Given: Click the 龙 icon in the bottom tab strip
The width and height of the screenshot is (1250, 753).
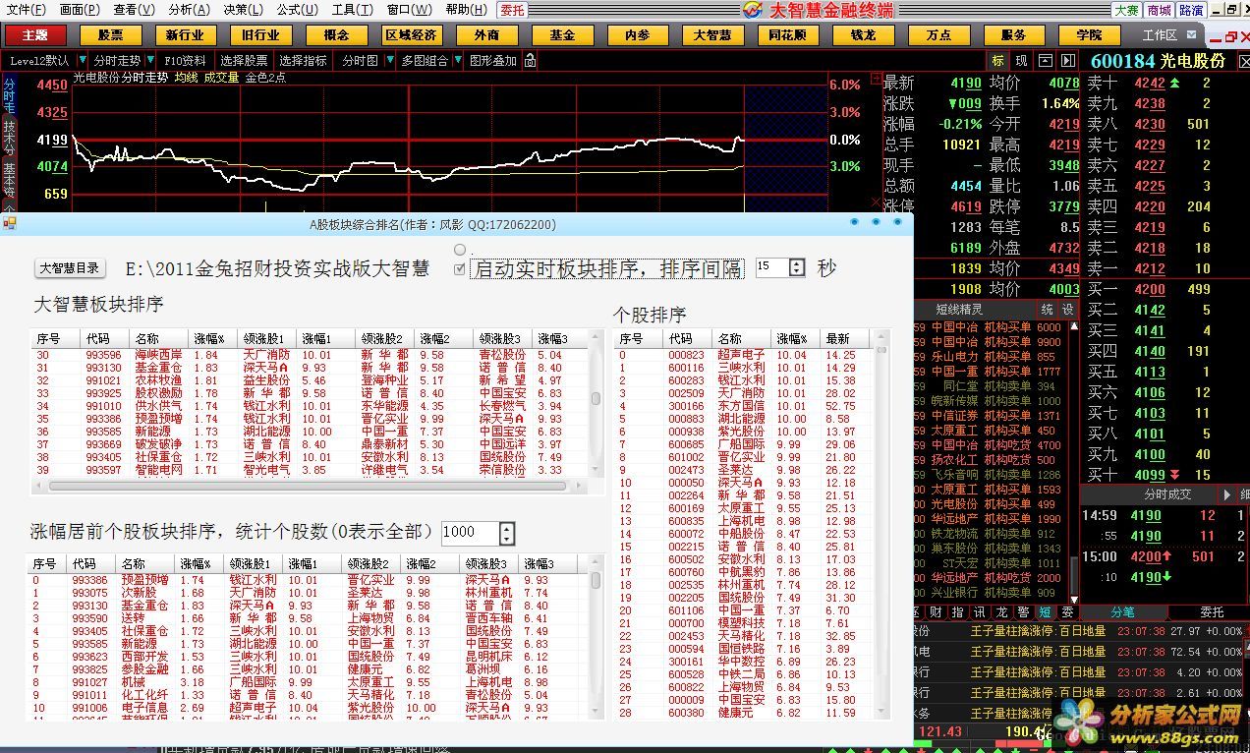Looking at the screenshot, I should pyautogui.click(x=1001, y=612).
